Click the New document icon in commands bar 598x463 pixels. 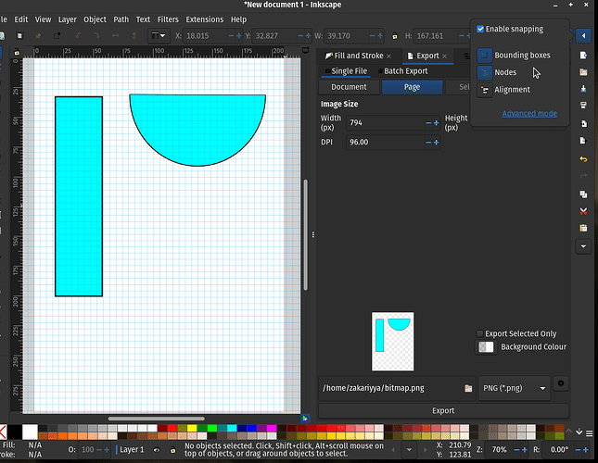(583, 56)
